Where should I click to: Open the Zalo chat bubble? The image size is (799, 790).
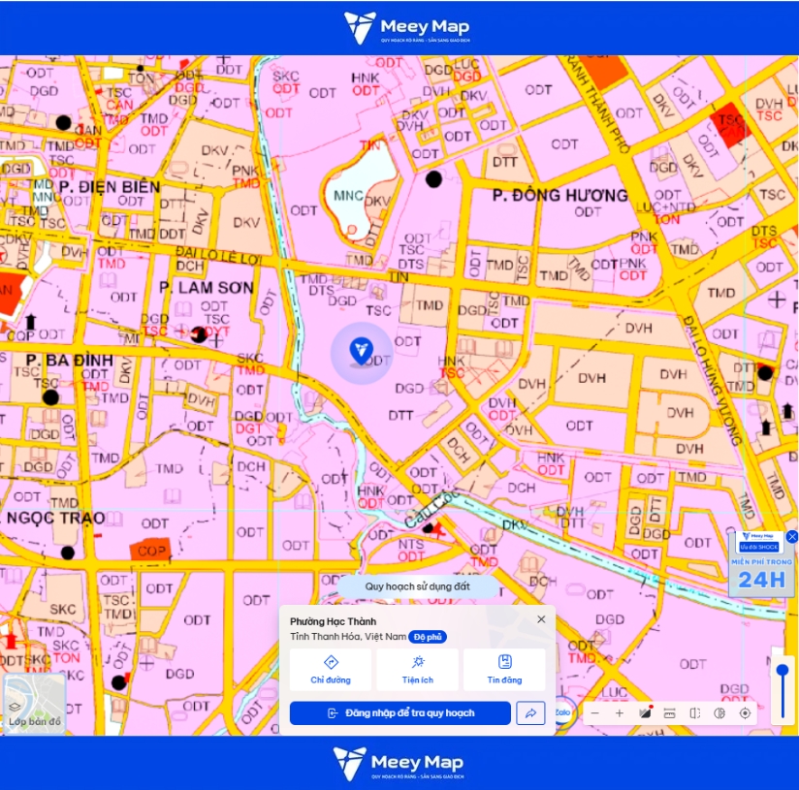pyautogui.click(x=562, y=712)
